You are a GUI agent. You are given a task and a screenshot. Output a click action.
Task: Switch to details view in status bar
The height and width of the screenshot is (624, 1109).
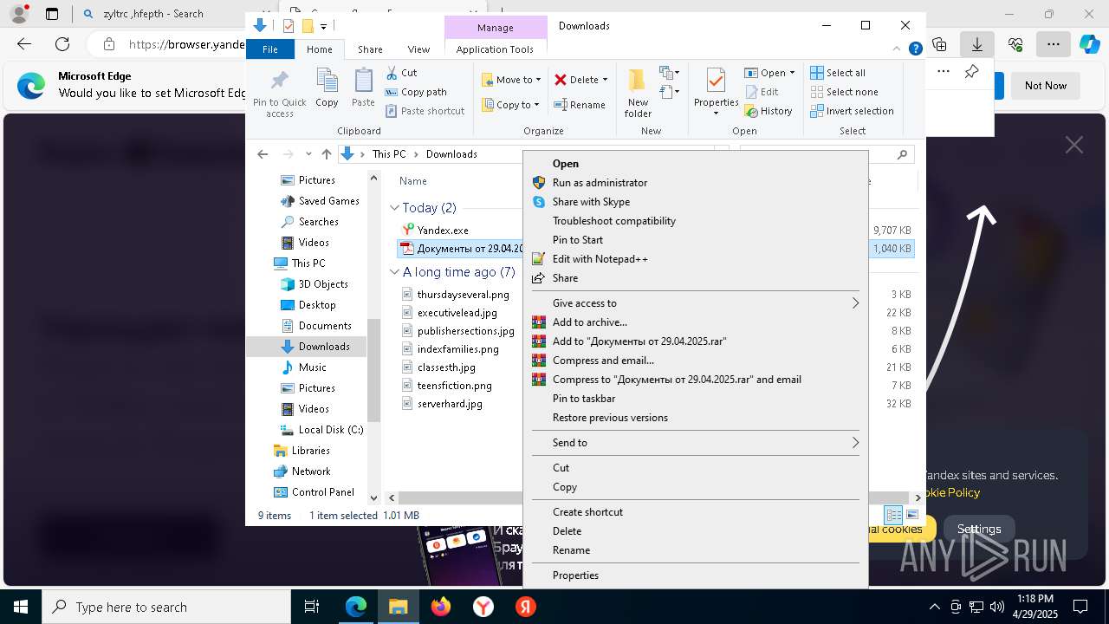[892, 515]
